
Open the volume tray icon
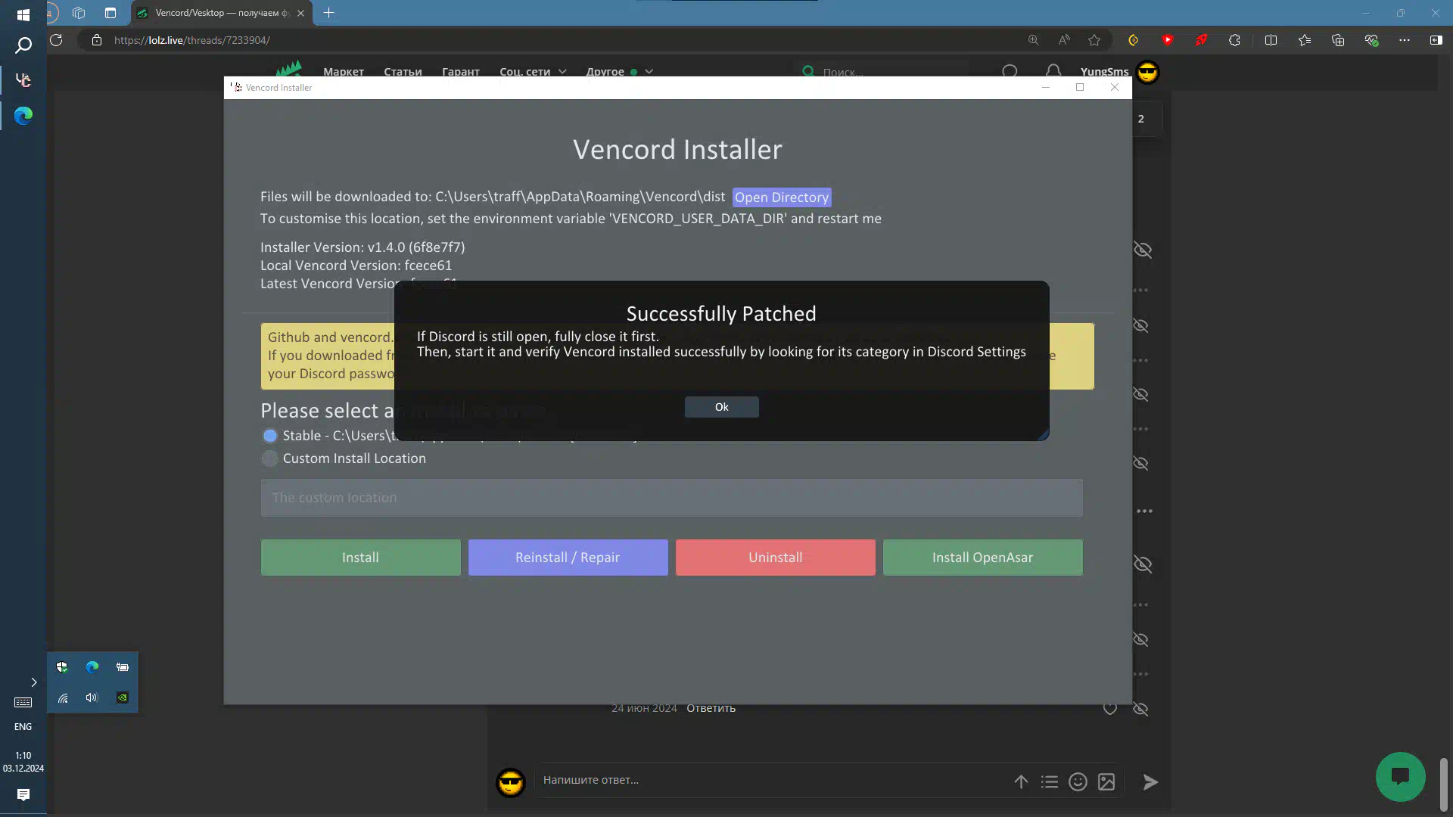tap(92, 697)
